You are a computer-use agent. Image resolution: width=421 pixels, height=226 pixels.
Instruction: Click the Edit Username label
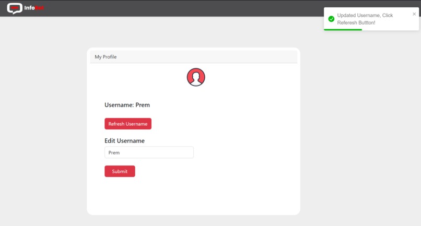pos(124,140)
